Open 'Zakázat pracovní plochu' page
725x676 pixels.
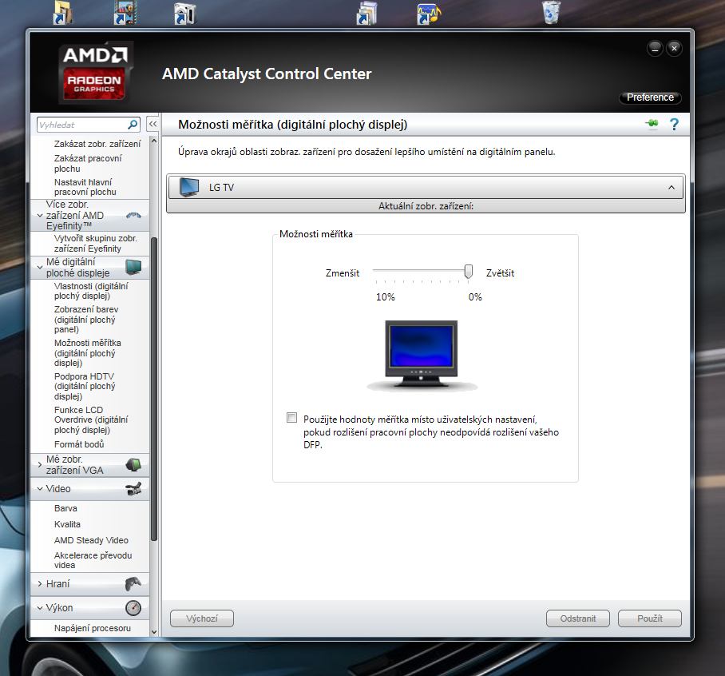point(88,163)
